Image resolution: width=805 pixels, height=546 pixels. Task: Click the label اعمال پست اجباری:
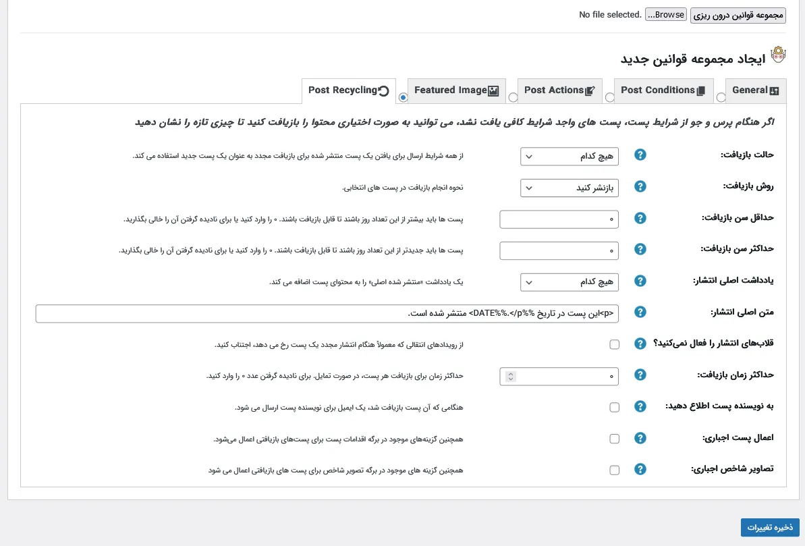738,437
